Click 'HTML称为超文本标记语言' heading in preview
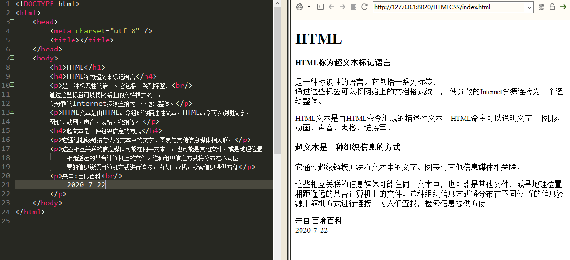 (x=343, y=62)
